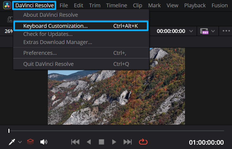Jump to the first frame button
This screenshot has width=232, height=149.
pos(75,142)
